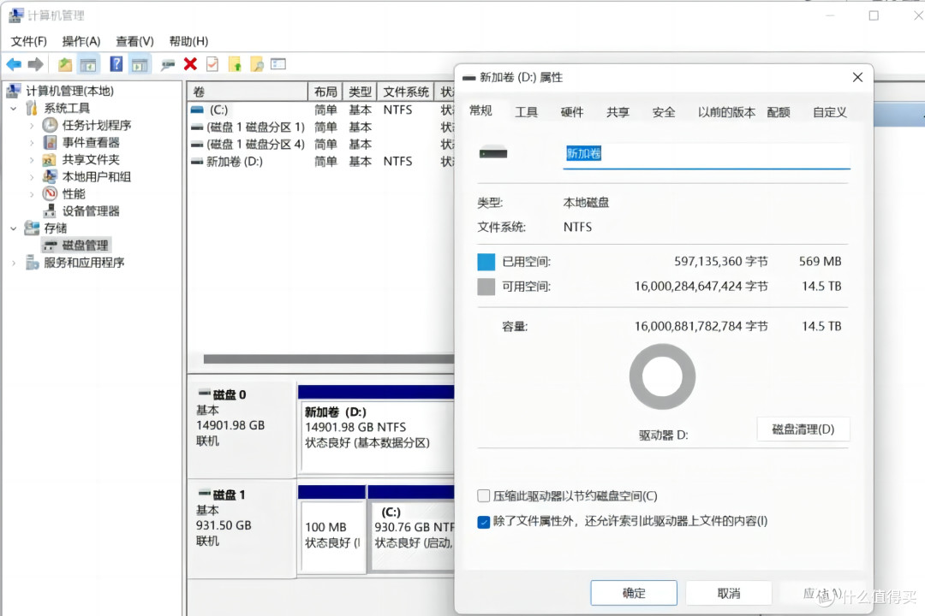This screenshot has height=616, width=925.
Task: Click the yellow folder with green arrow icon
Action: click(235, 64)
